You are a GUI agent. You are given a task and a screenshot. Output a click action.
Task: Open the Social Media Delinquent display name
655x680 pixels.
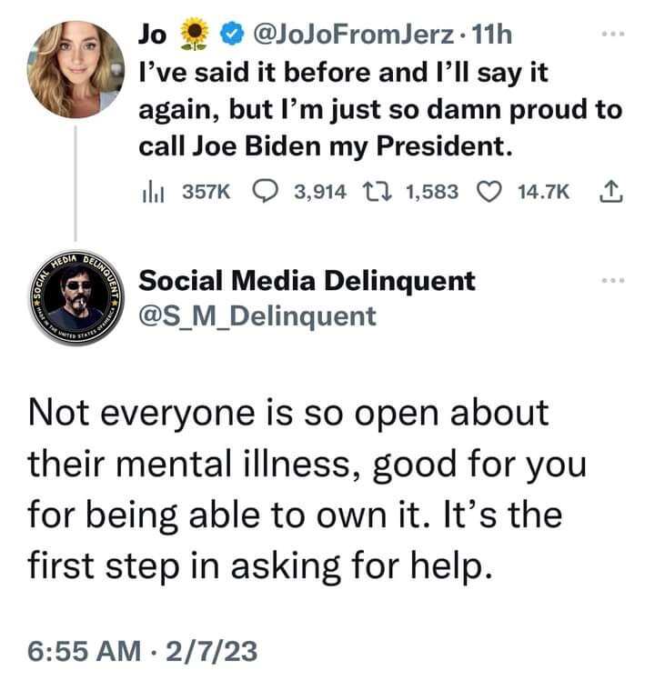point(306,281)
